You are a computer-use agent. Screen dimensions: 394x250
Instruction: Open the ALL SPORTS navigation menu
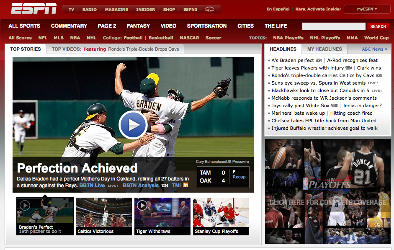click(x=24, y=26)
